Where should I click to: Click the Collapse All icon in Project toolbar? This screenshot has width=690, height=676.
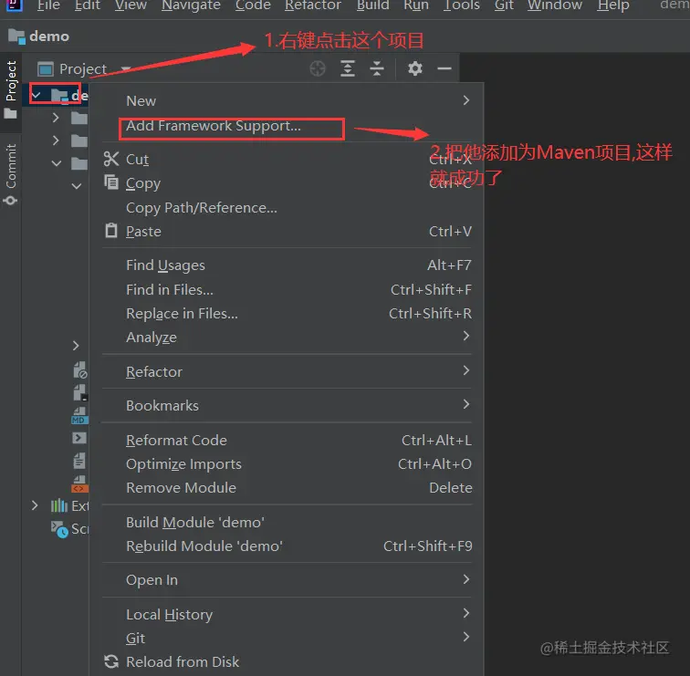377,68
